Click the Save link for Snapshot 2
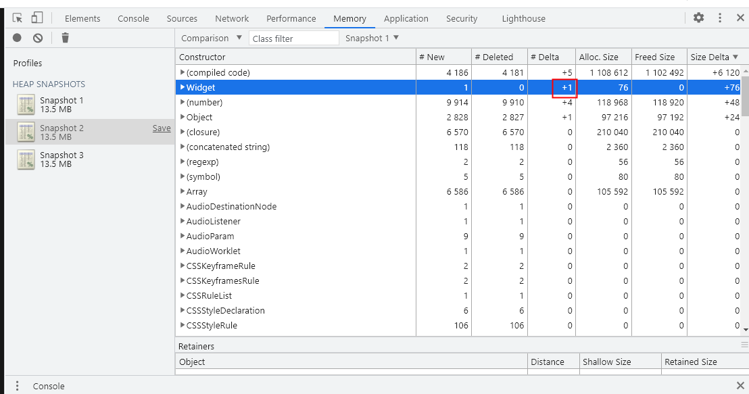Viewport: 749px width, 394px height. pos(162,128)
